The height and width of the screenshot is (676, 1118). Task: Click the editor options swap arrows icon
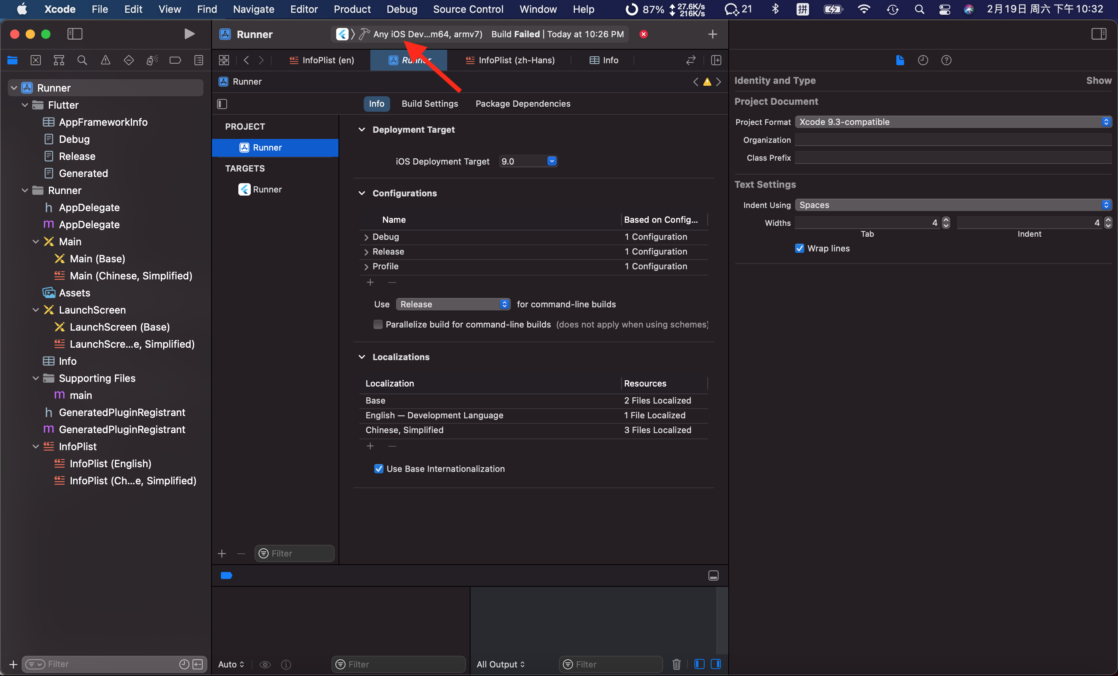coord(691,60)
